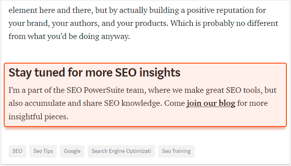Click the insightful pieces text line
This screenshot has width=291, height=166.
39,117
